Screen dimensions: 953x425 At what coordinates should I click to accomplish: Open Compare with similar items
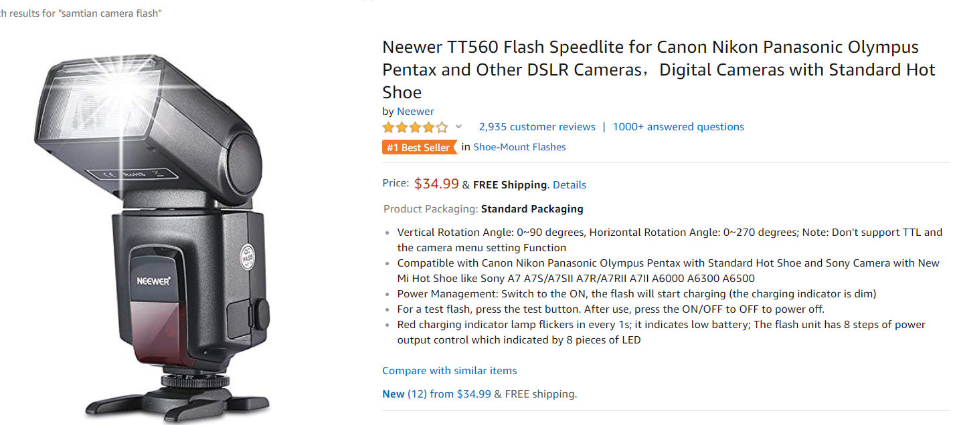(x=450, y=371)
